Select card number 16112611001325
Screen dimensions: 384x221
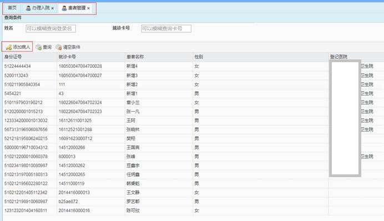tap(75, 120)
